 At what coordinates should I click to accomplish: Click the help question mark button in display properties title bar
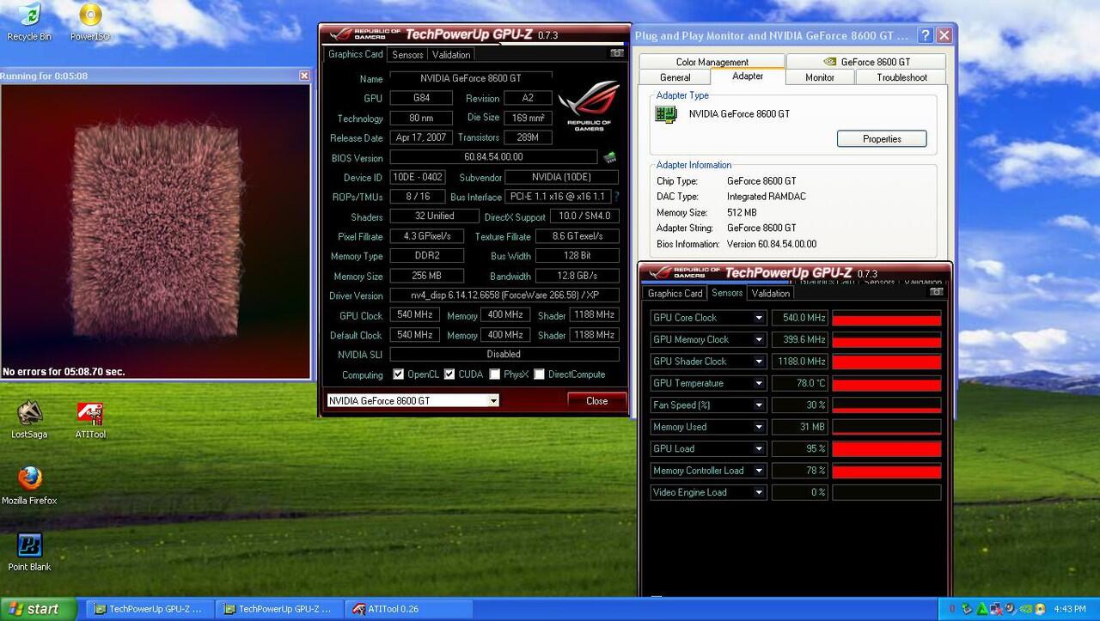[925, 35]
